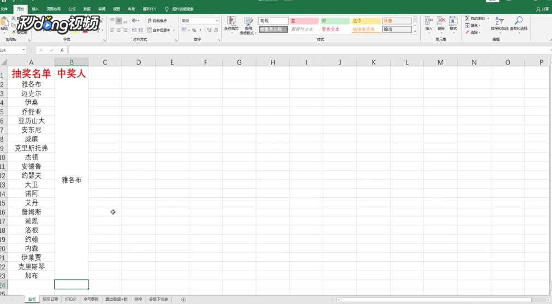Align text right icon in ribbon

[x=125, y=30]
